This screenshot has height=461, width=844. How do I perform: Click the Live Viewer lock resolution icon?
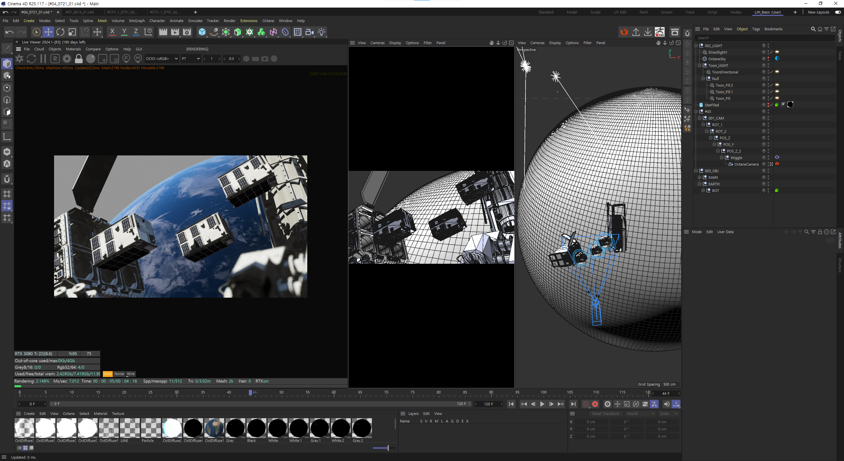pos(79,59)
